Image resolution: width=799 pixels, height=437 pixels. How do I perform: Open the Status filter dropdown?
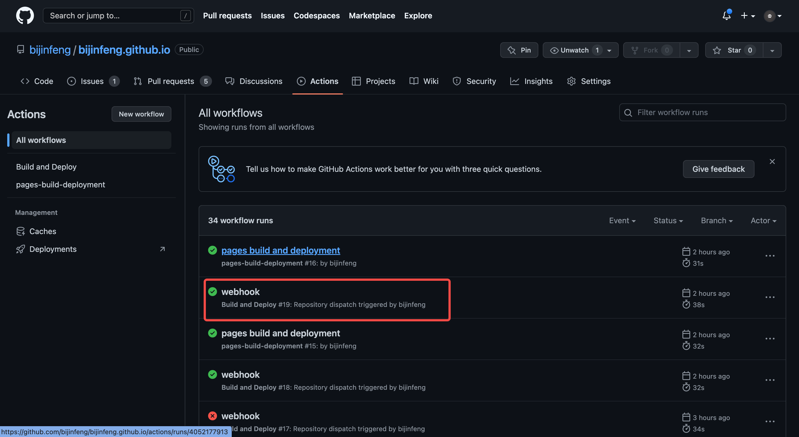pos(668,220)
